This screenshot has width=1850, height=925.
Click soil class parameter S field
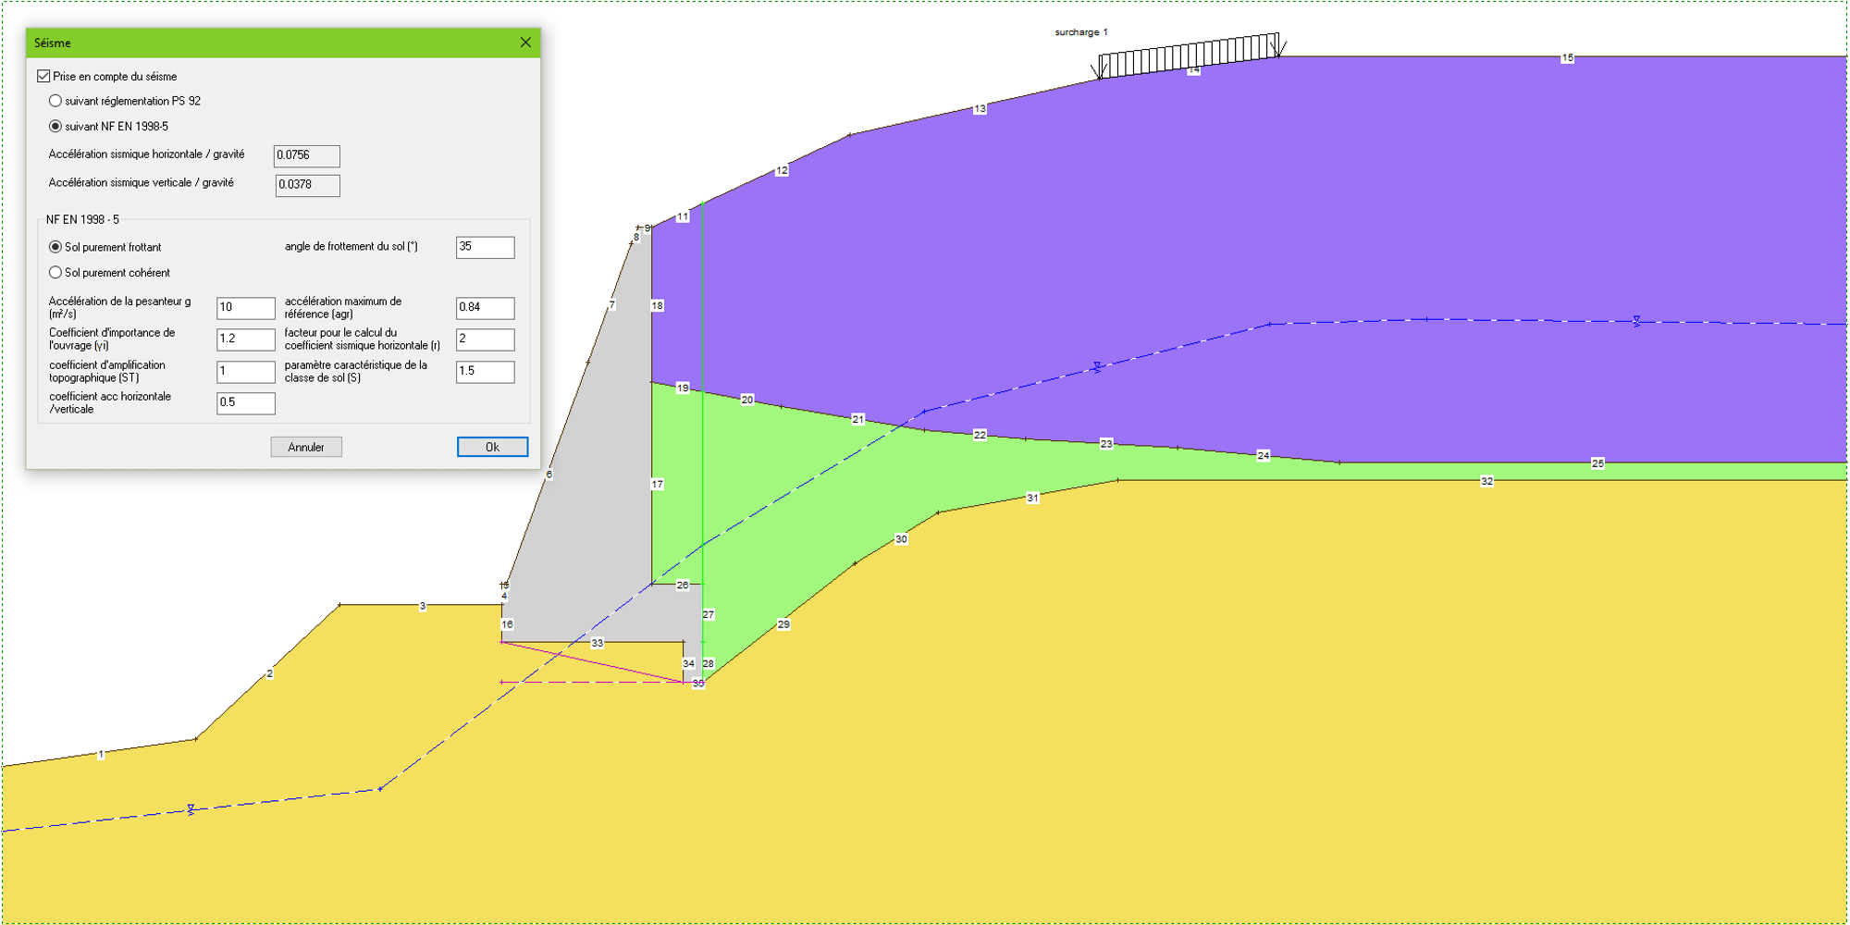(x=485, y=371)
